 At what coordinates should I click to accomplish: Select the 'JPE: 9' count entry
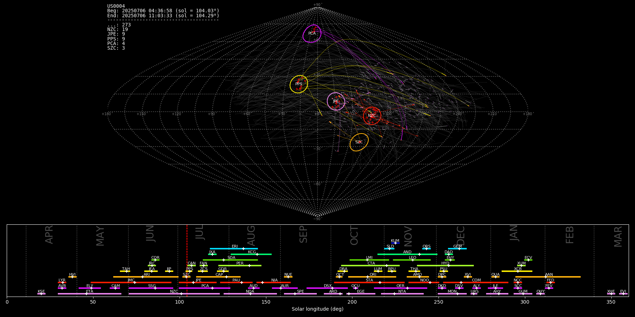coord(116,34)
